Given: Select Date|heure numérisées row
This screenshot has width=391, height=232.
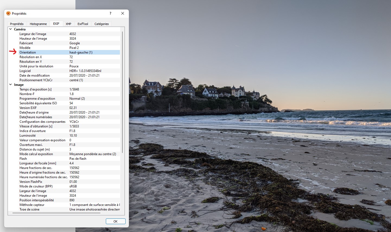Looking at the screenshot, I should click(x=69, y=117).
